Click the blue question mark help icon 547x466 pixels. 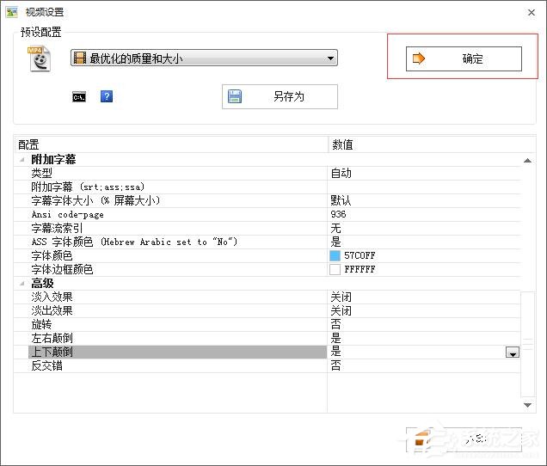tap(107, 97)
